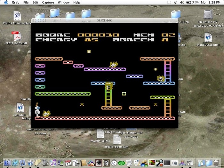
Task: Open Terminal from the Dock
Action: pos(167,163)
